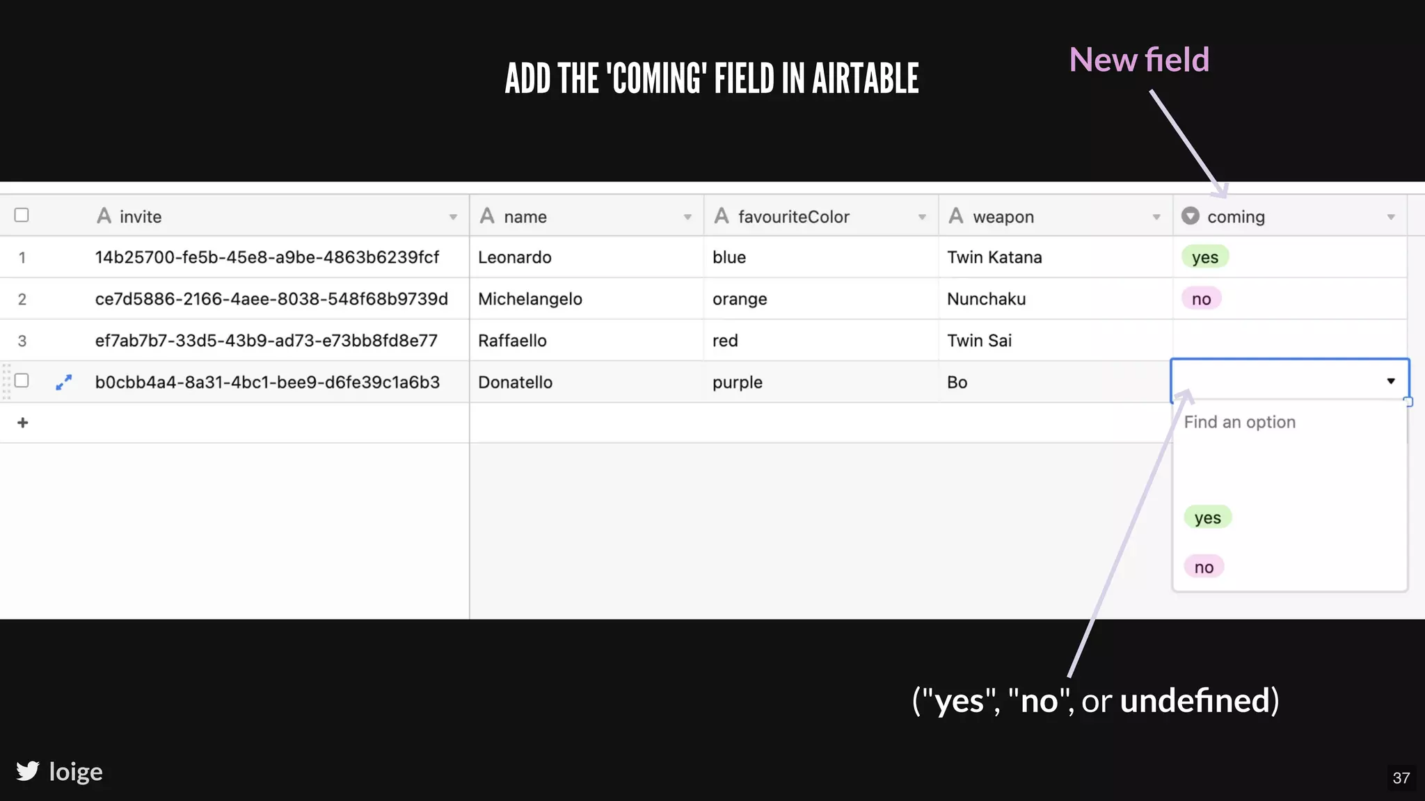This screenshot has width=1425, height=801.
Task: Select the 'Bo' weapon cell
Action: (x=1056, y=382)
